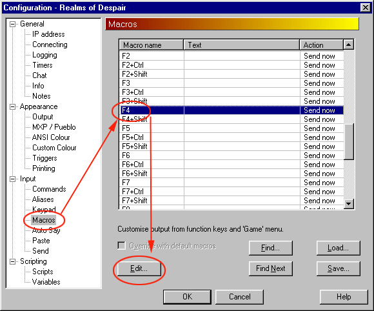Open the Commands input settings
Screen dimensions: 374x311
[49, 189]
